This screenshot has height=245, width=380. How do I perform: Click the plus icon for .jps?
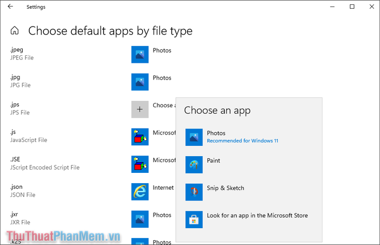(140, 109)
